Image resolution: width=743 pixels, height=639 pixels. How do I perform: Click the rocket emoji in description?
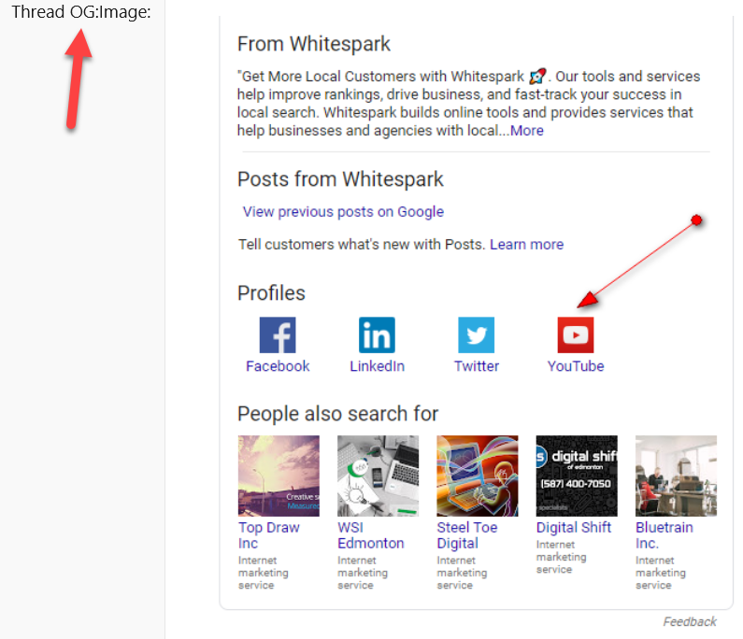(537, 77)
